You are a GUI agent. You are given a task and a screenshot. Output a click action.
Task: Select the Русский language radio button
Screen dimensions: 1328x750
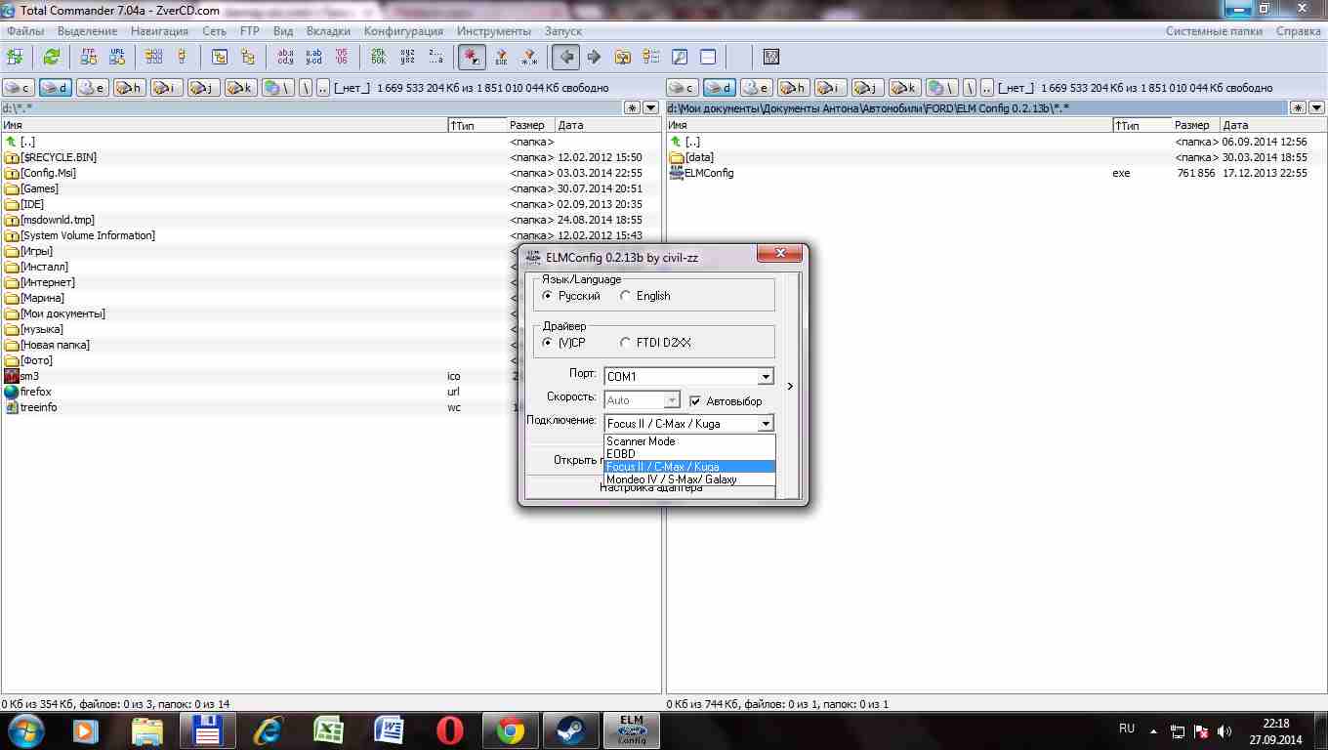[x=548, y=296]
